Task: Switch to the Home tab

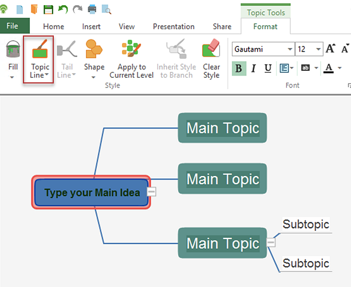Action: click(x=54, y=26)
